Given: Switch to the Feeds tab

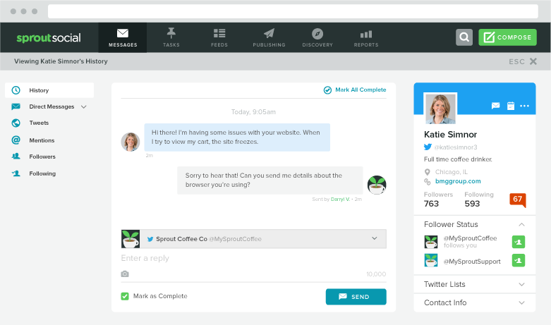Looking at the screenshot, I should click(219, 37).
